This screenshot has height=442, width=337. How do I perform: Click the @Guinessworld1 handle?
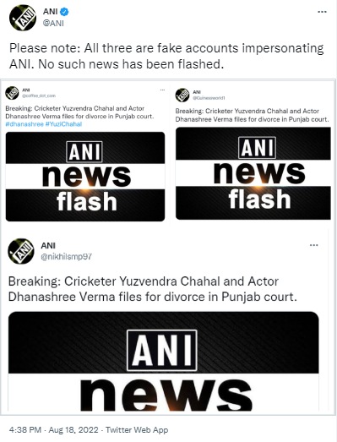point(209,98)
